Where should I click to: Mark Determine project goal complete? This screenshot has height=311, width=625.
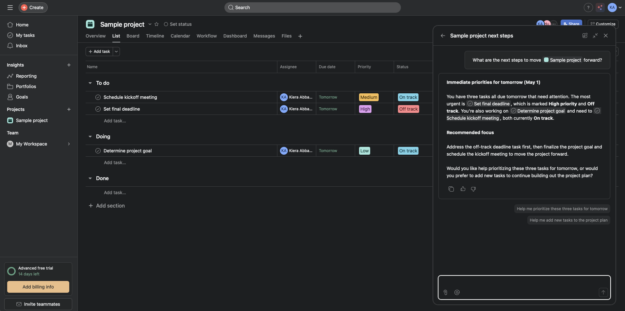pos(98,151)
